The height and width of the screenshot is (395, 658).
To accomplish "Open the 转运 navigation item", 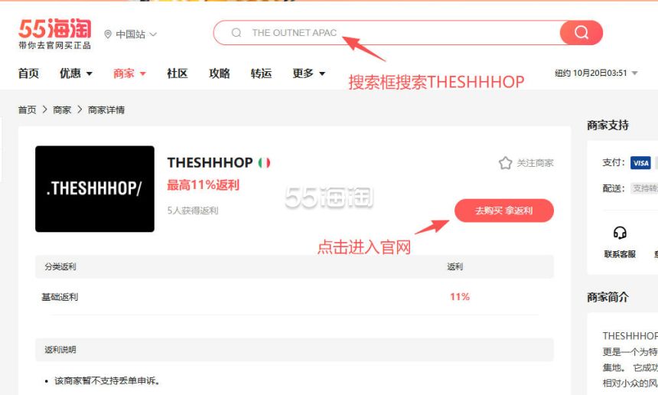I will click(x=261, y=73).
